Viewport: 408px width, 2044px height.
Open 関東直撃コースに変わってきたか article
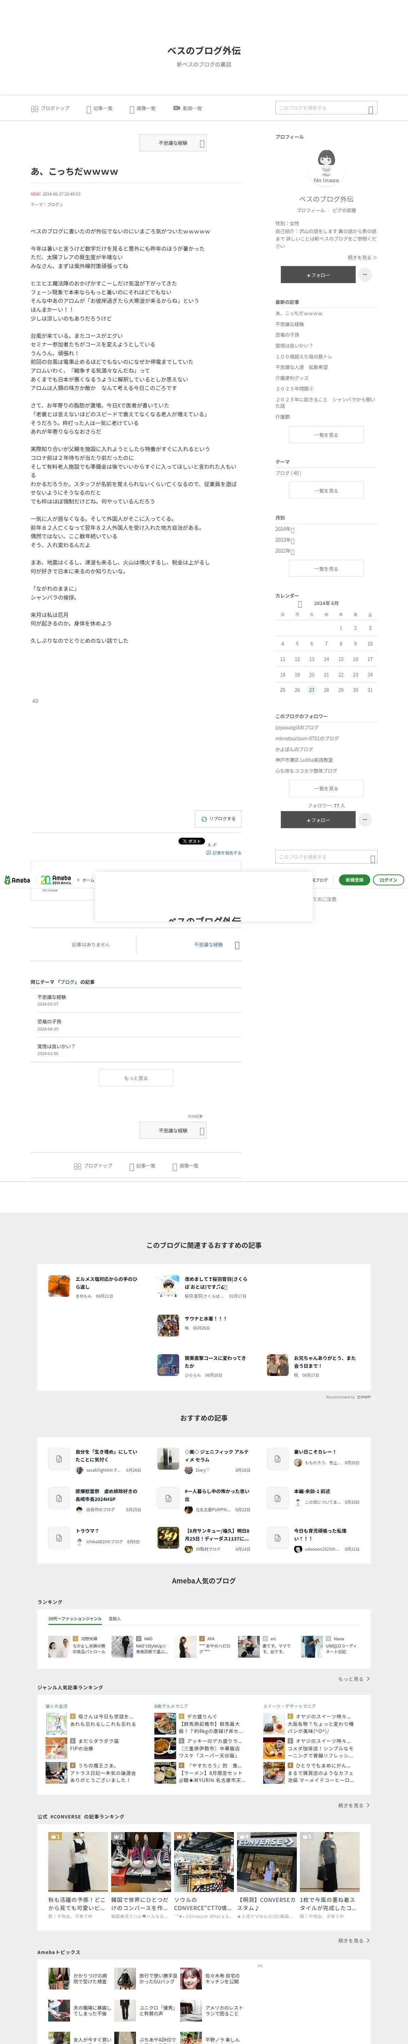tap(216, 1362)
